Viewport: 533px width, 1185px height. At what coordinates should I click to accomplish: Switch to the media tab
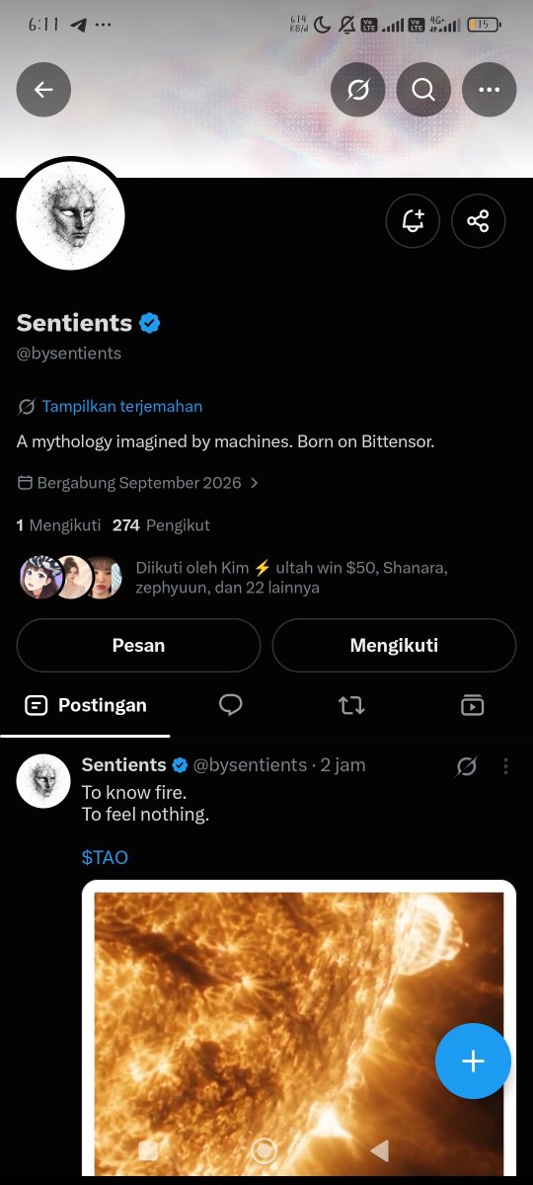coord(472,705)
